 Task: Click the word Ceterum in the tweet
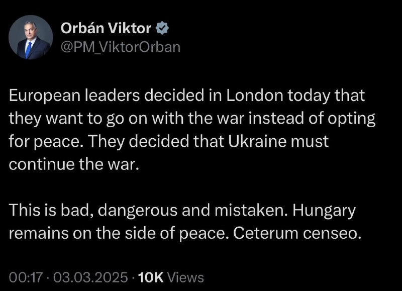(266, 233)
